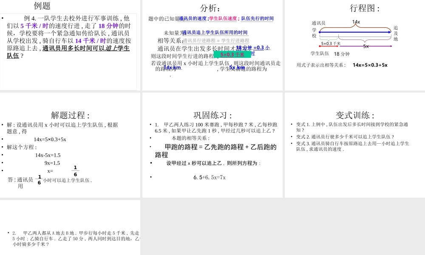Image resolution: width=425 pixels, height=255 pixels.
Task: Click the line '解这个方程 :'
Action: 22,147
